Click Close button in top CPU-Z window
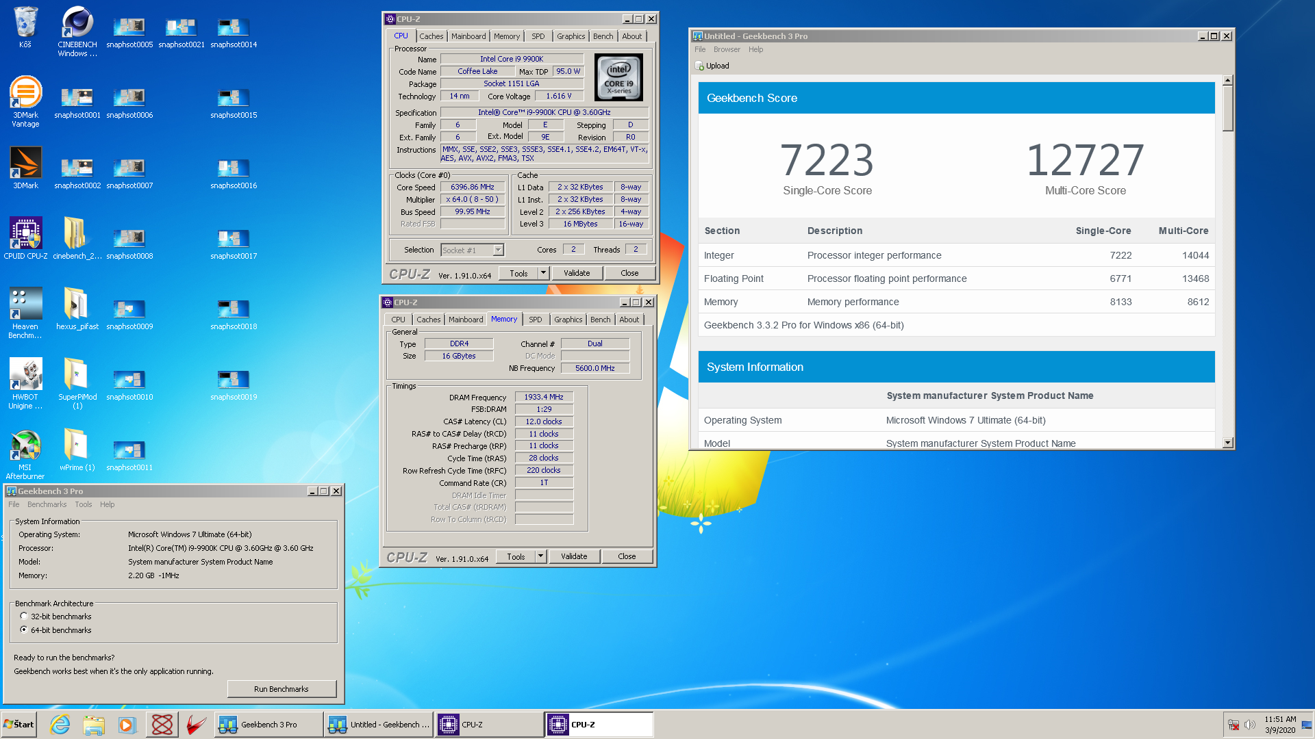The width and height of the screenshot is (1315, 739). (629, 273)
